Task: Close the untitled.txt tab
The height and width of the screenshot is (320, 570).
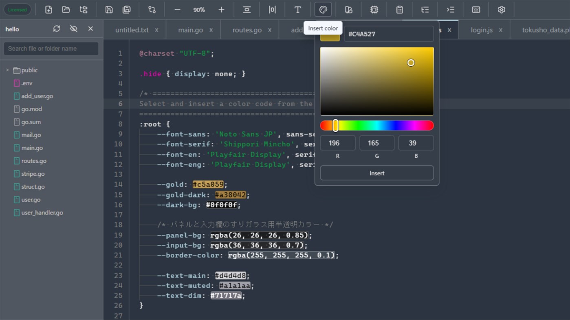Action: click(156, 30)
